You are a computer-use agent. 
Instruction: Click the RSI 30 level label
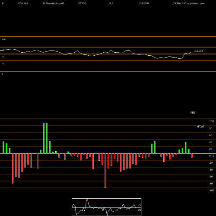point(3,64)
